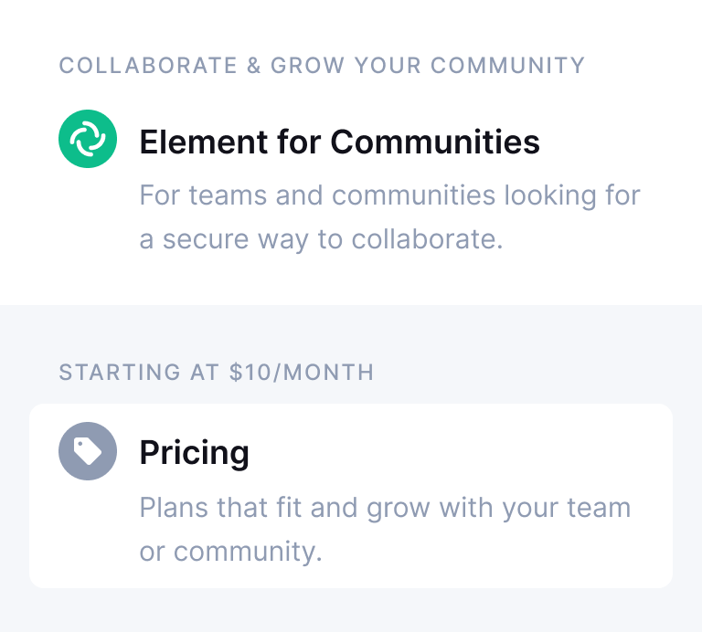The width and height of the screenshot is (702, 632).
Task: Click the 'For teams and communities looking for' text
Action: pos(389,195)
